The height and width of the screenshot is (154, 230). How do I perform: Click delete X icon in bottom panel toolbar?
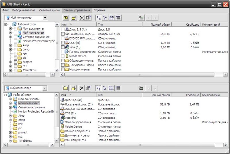pos(81,88)
